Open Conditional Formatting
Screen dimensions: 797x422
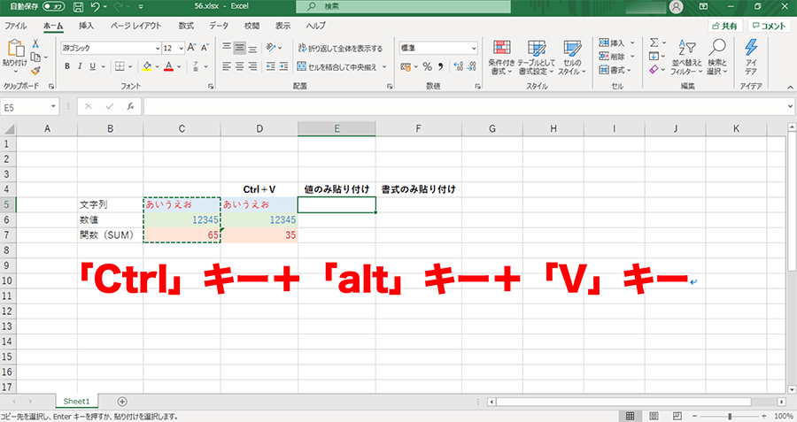502,58
